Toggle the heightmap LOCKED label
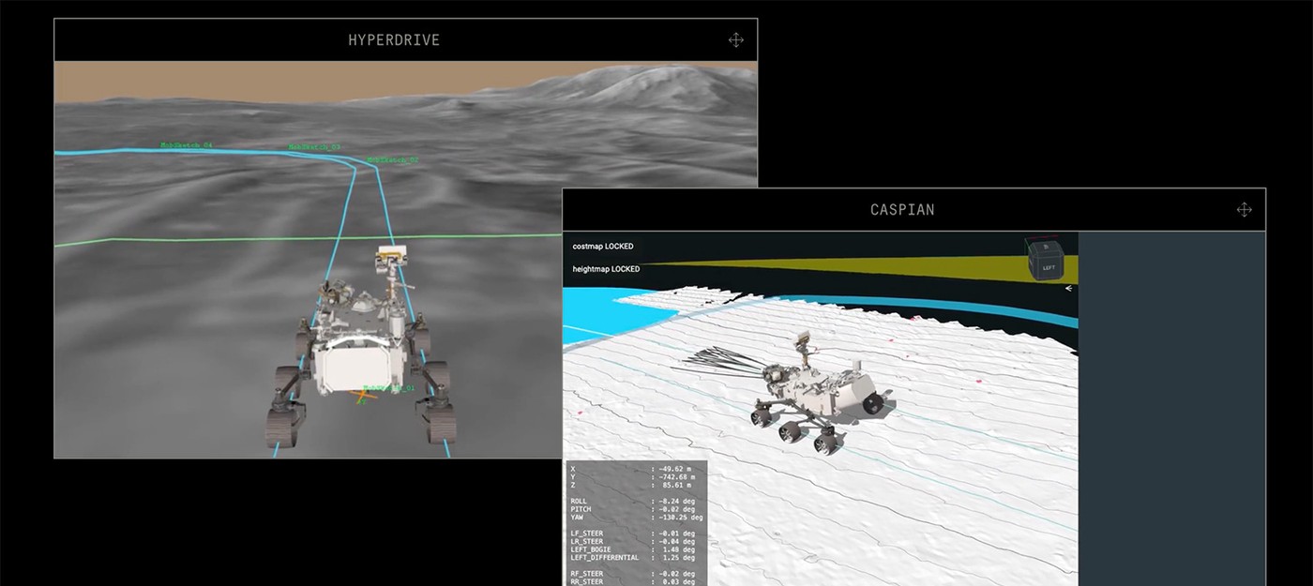Viewport: 1313px width, 586px height. [606, 269]
